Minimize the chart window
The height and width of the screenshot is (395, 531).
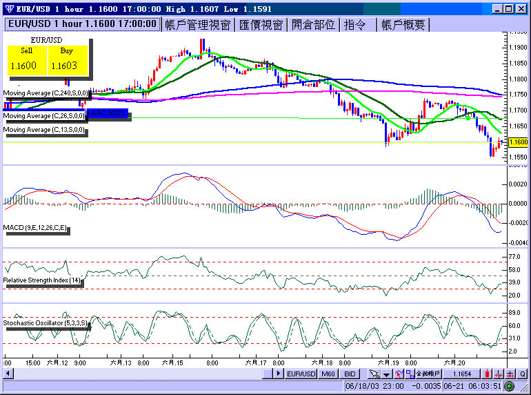coord(497,9)
